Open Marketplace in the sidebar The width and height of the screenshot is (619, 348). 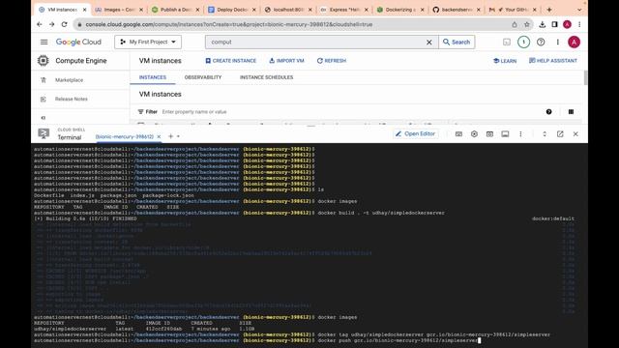(x=69, y=80)
